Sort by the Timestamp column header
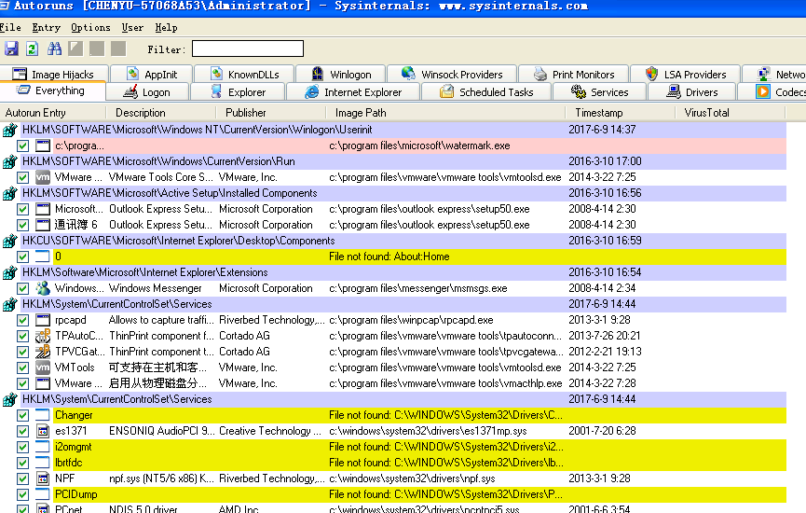Screen dimensions: 806x513 [620, 113]
